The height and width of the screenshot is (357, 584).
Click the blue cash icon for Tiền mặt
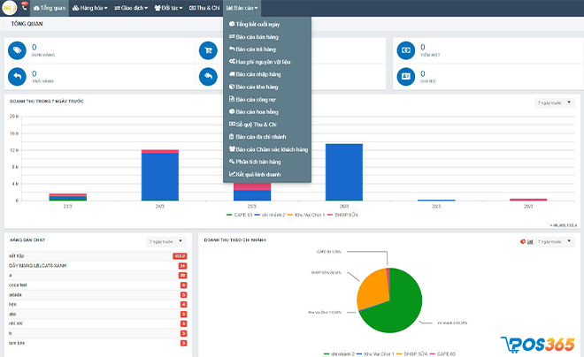tap(406, 50)
